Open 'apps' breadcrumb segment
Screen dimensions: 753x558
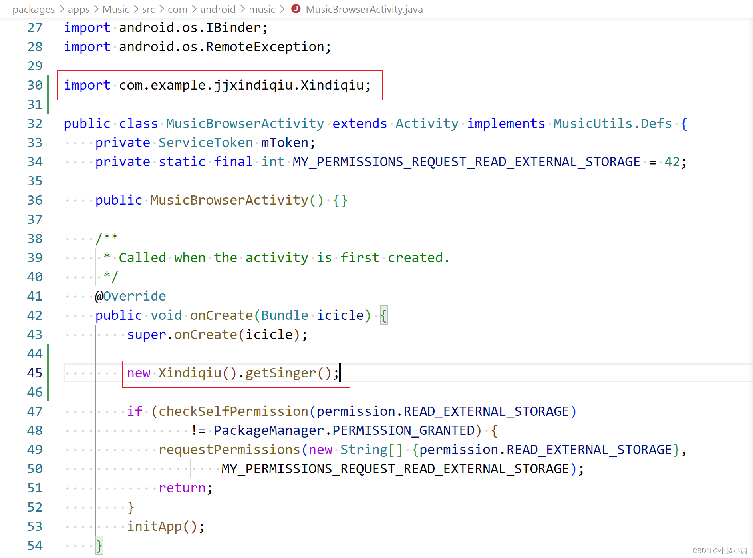click(79, 9)
